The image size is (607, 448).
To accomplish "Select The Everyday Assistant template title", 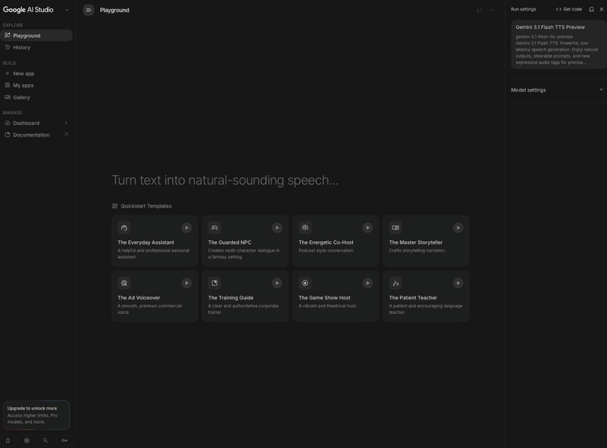I will [x=146, y=242].
